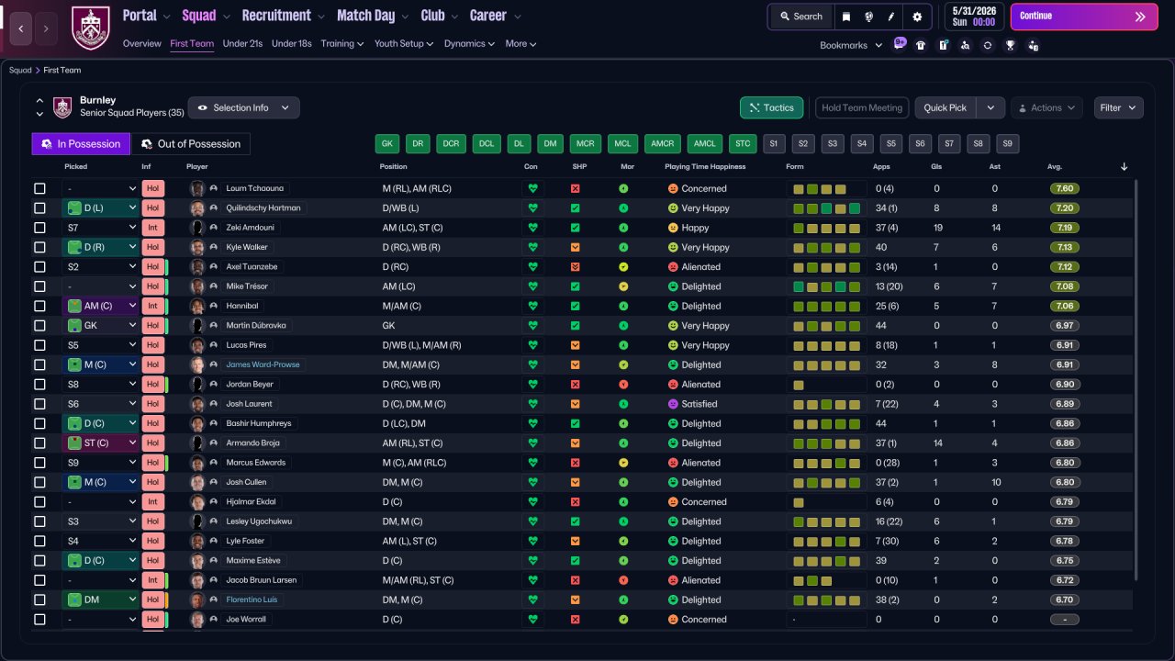
Task: Tick the checkbox for Quilindschy Hartman
Action: click(39, 208)
